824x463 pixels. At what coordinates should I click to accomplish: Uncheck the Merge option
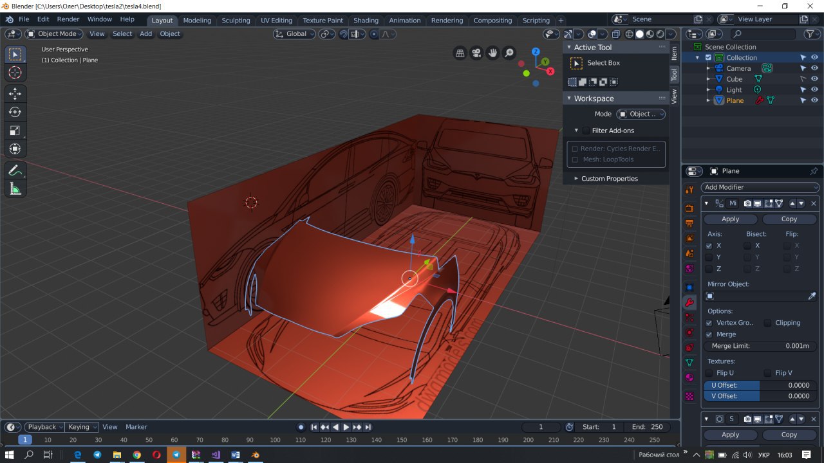coord(709,334)
